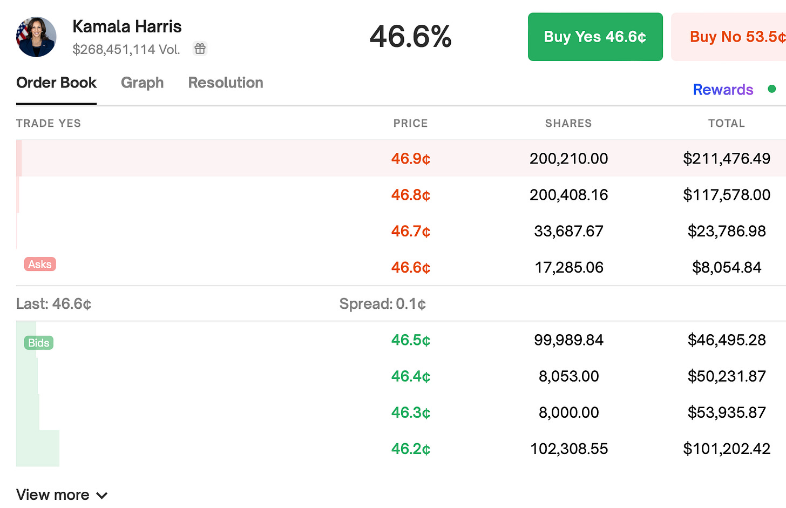Click the gift rewards icon beside volume
This screenshot has width=786, height=508.
(x=200, y=49)
